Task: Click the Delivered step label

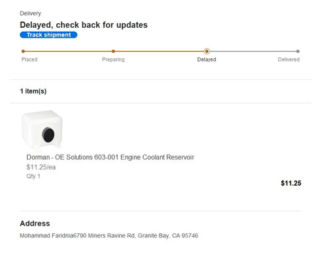Action: 289,59
